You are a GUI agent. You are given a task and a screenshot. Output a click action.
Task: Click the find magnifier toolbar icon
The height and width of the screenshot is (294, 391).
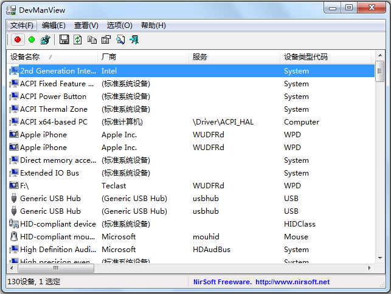coord(120,40)
